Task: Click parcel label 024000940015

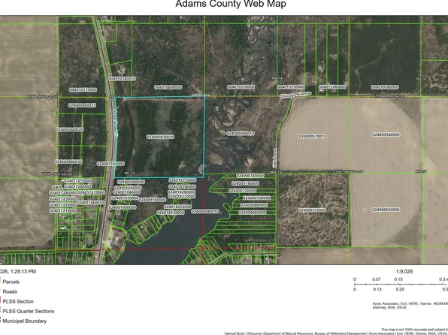Action: pos(82,105)
